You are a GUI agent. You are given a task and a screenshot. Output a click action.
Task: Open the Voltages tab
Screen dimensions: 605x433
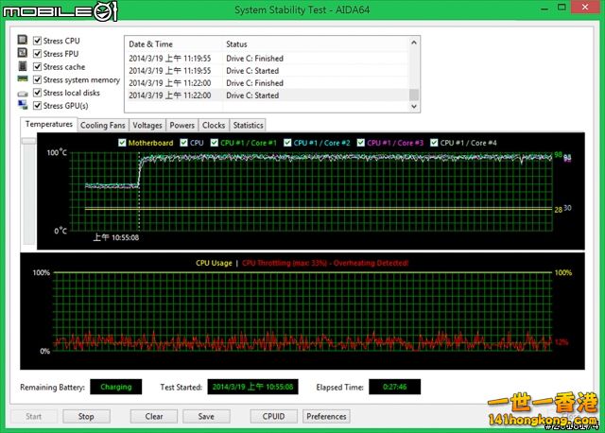click(x=147, y=126)
